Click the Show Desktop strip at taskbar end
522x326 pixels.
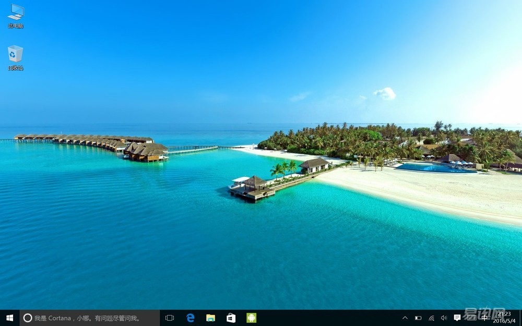520,318
